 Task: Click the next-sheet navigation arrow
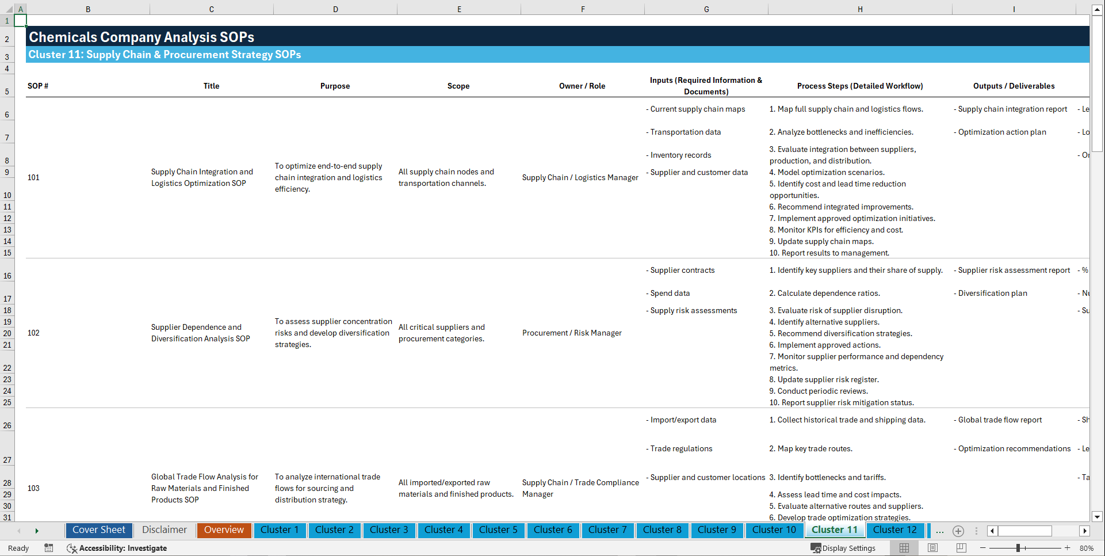(37, 530)
